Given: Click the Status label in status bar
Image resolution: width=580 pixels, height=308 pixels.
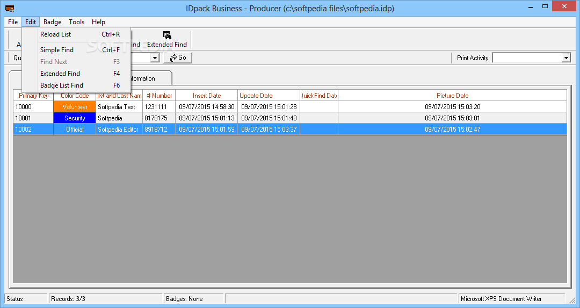Looking at the screenshot, I should point(26,299).
